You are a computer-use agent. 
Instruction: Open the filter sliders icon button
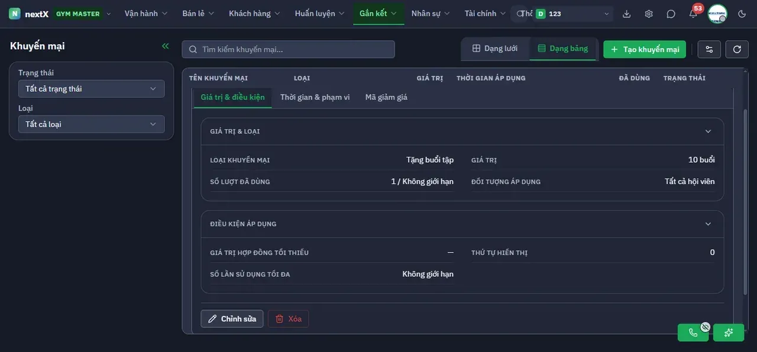(709, 49)
